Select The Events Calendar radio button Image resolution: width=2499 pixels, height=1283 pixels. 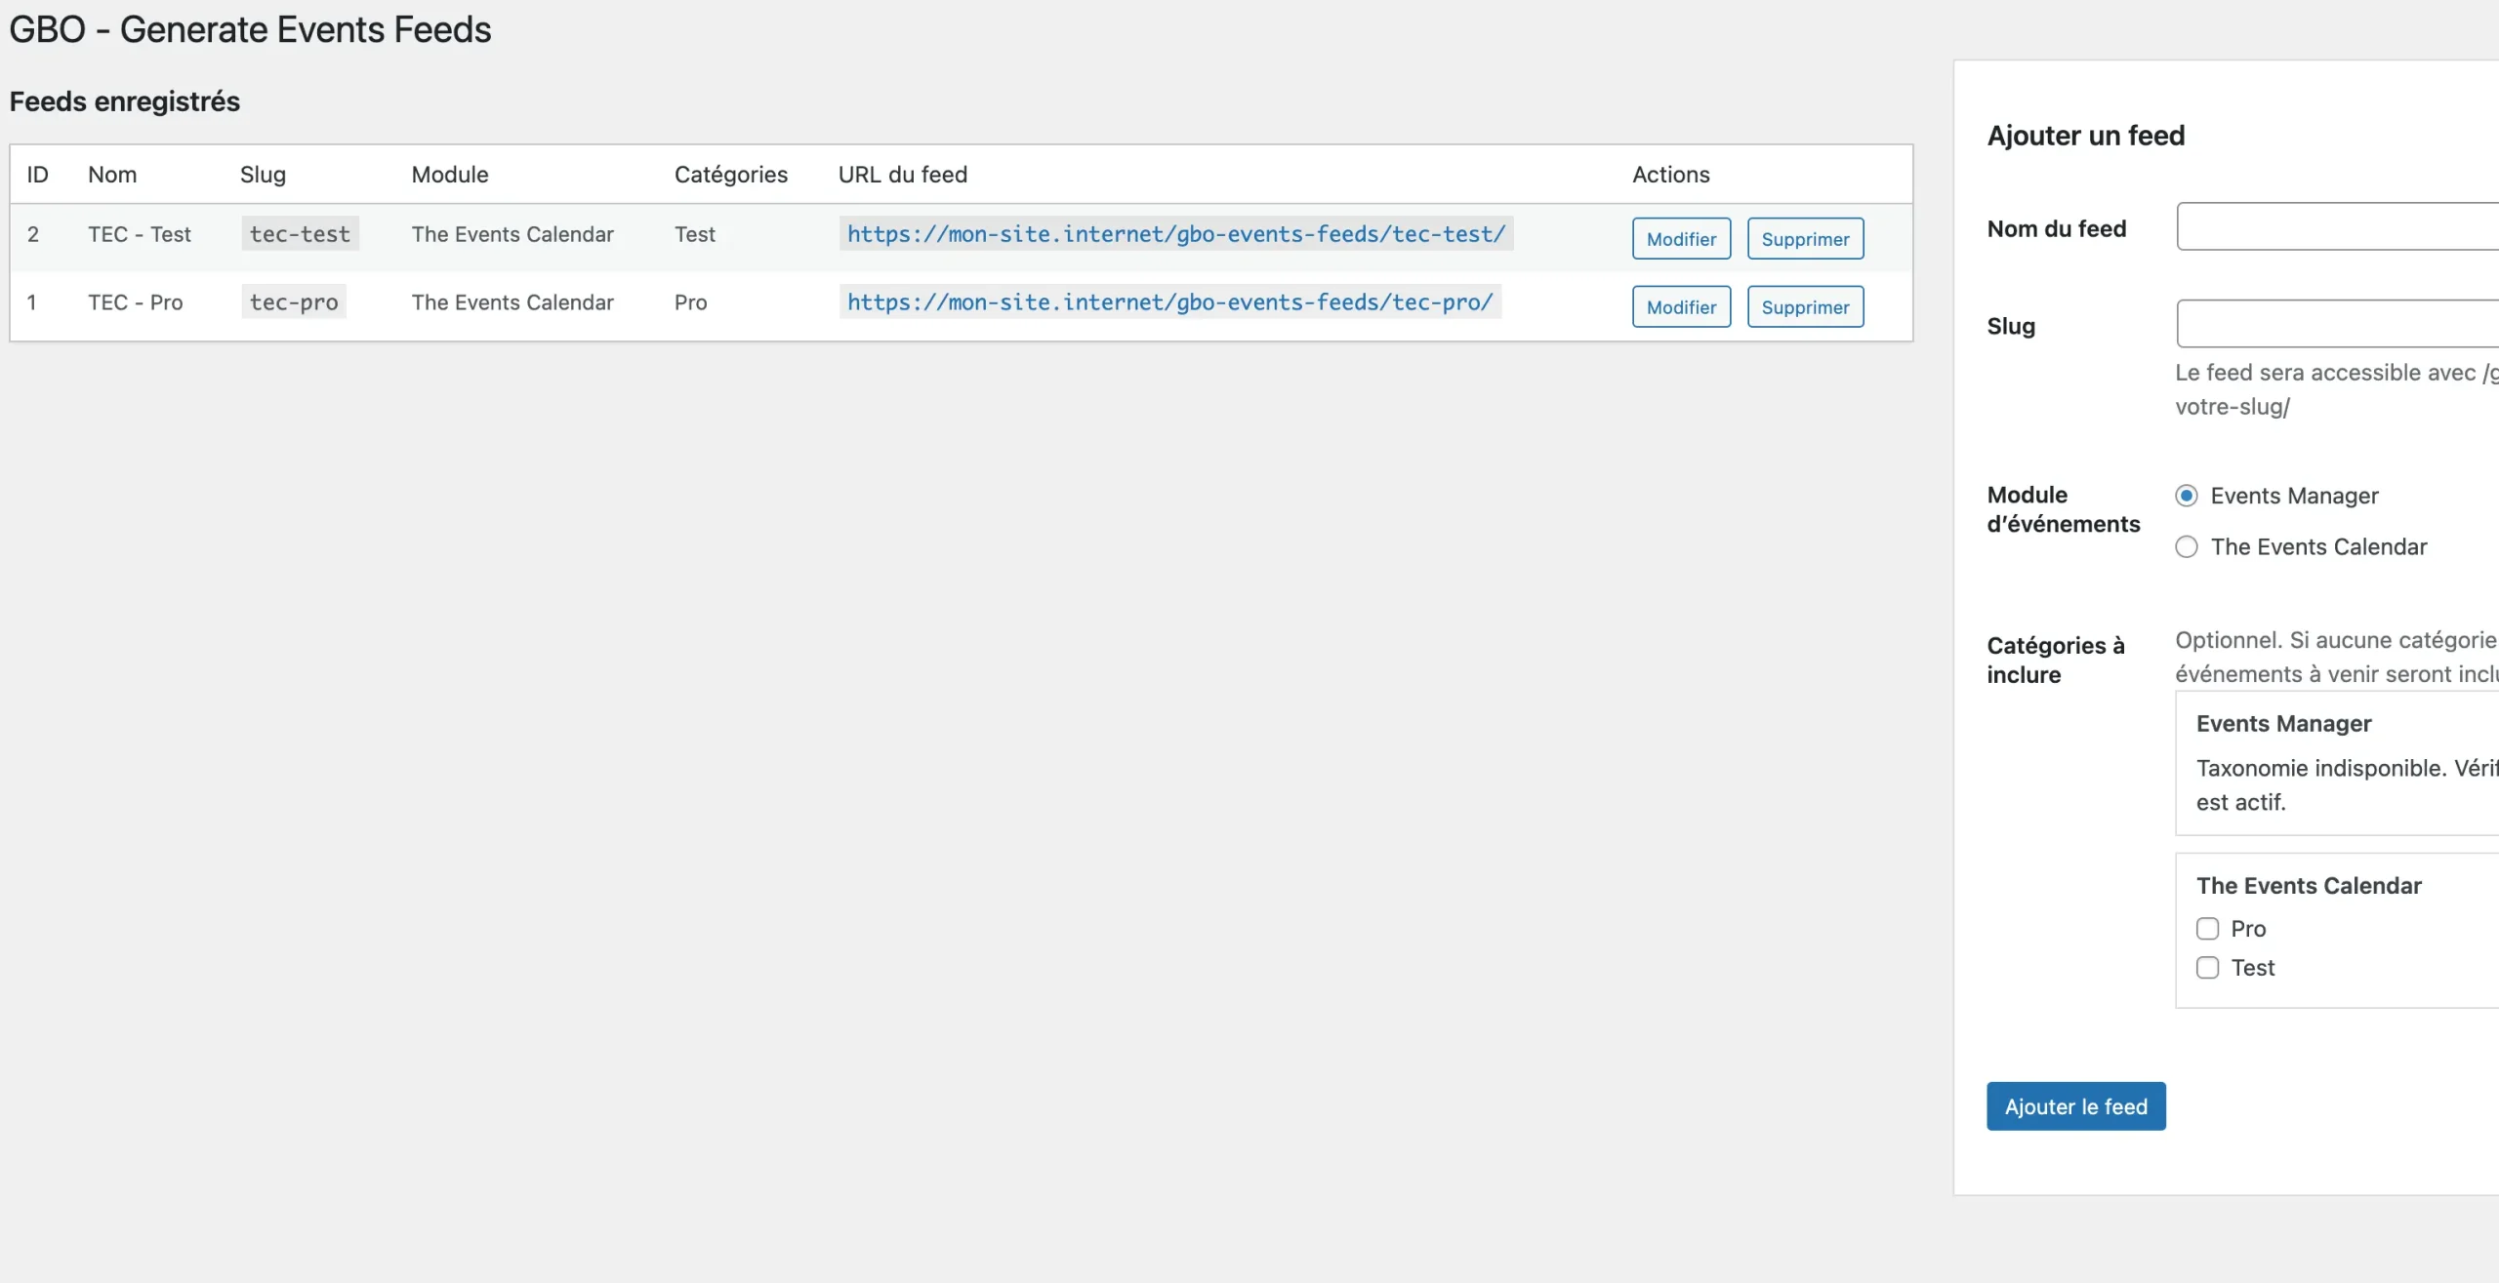tap(2187, 547)
